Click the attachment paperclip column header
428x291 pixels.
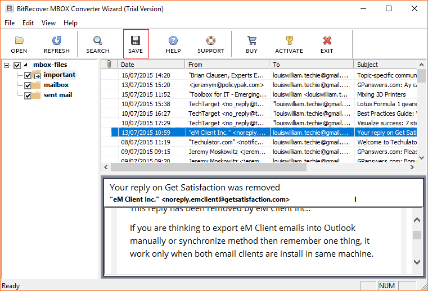[x=109, y=65]
